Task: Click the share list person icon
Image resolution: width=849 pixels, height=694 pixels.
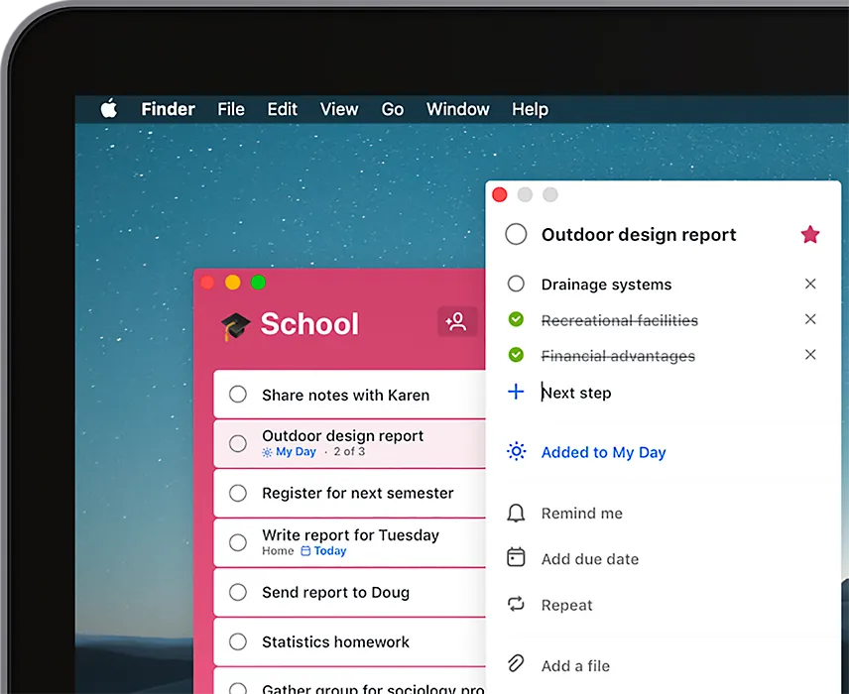Action: point(456,322)
